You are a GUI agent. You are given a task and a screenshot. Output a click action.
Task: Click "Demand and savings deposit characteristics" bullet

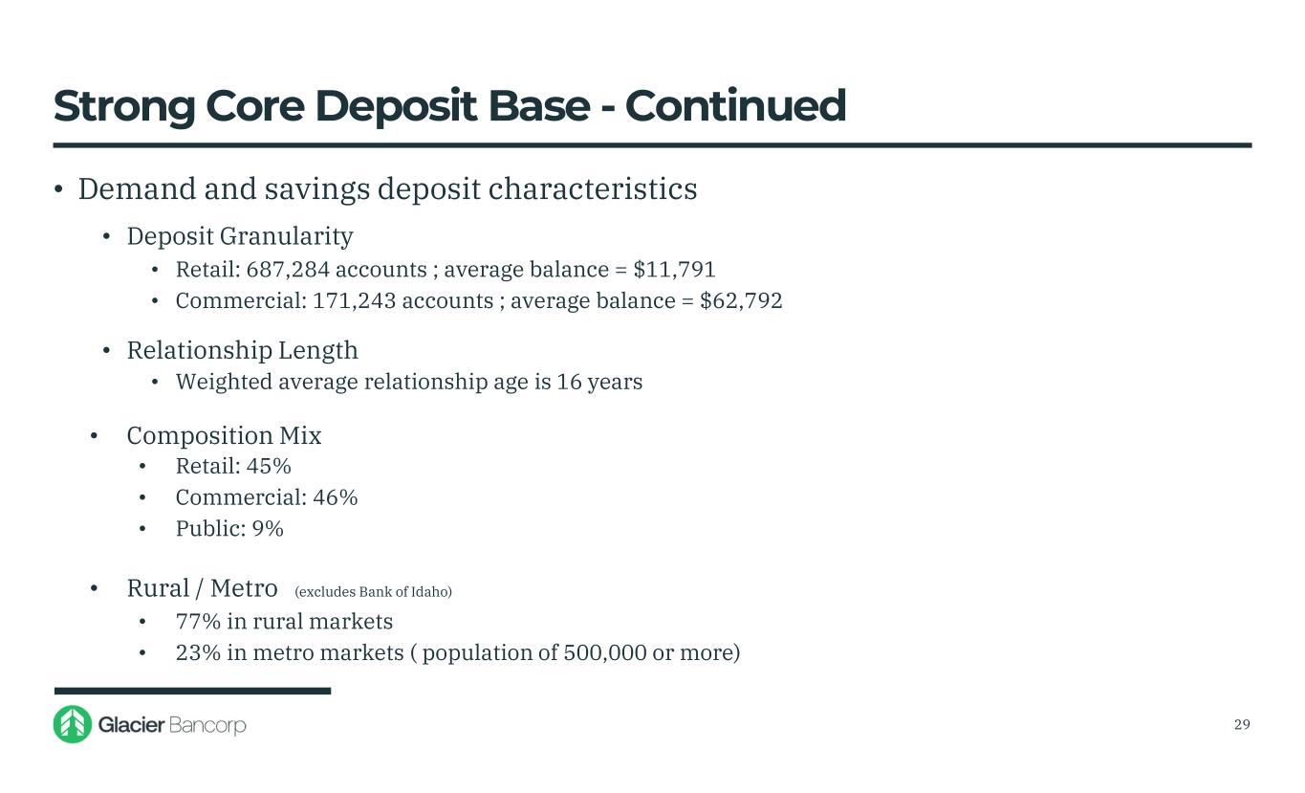pyautogui.click(x=387, y=189)
